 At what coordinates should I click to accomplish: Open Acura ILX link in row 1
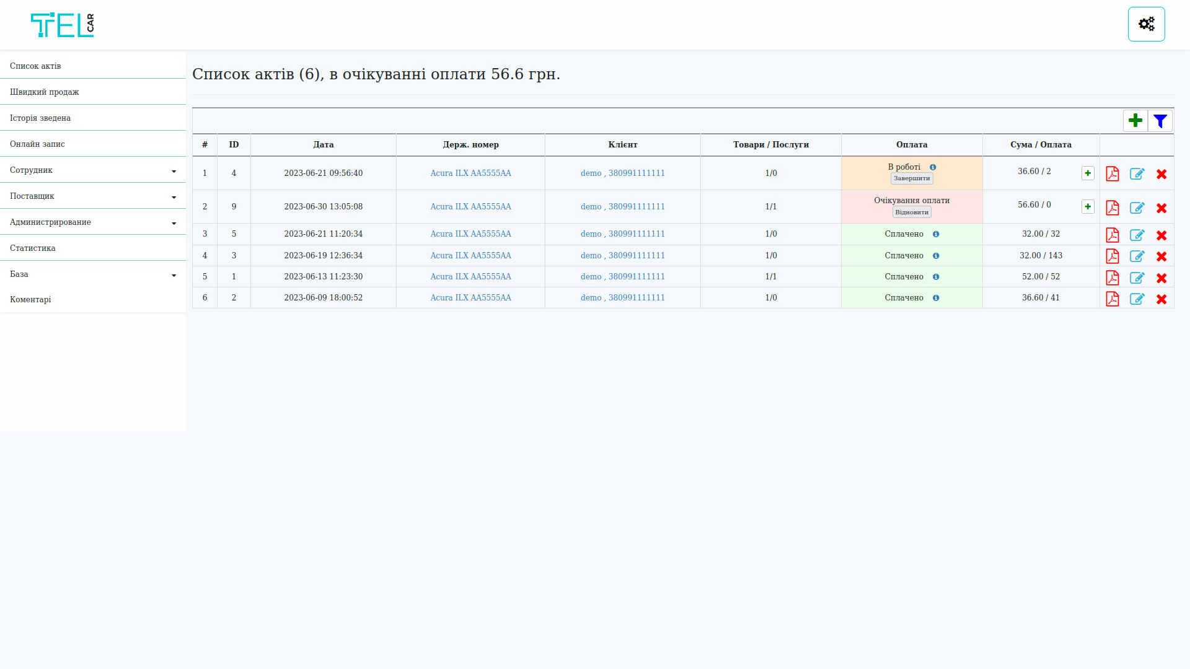(470, 173)
